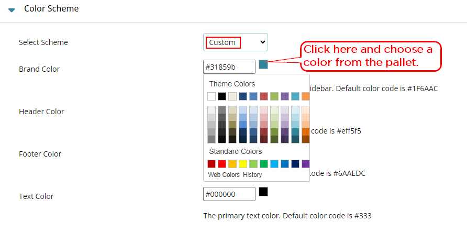Select light blue in Standard Colors
Viewport: 467px width, 233px height.
click(274, 164)
